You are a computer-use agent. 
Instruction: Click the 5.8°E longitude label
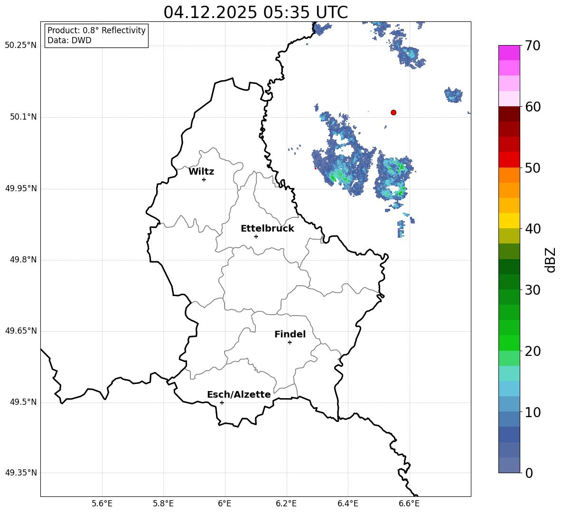click(x=163, y=504)
